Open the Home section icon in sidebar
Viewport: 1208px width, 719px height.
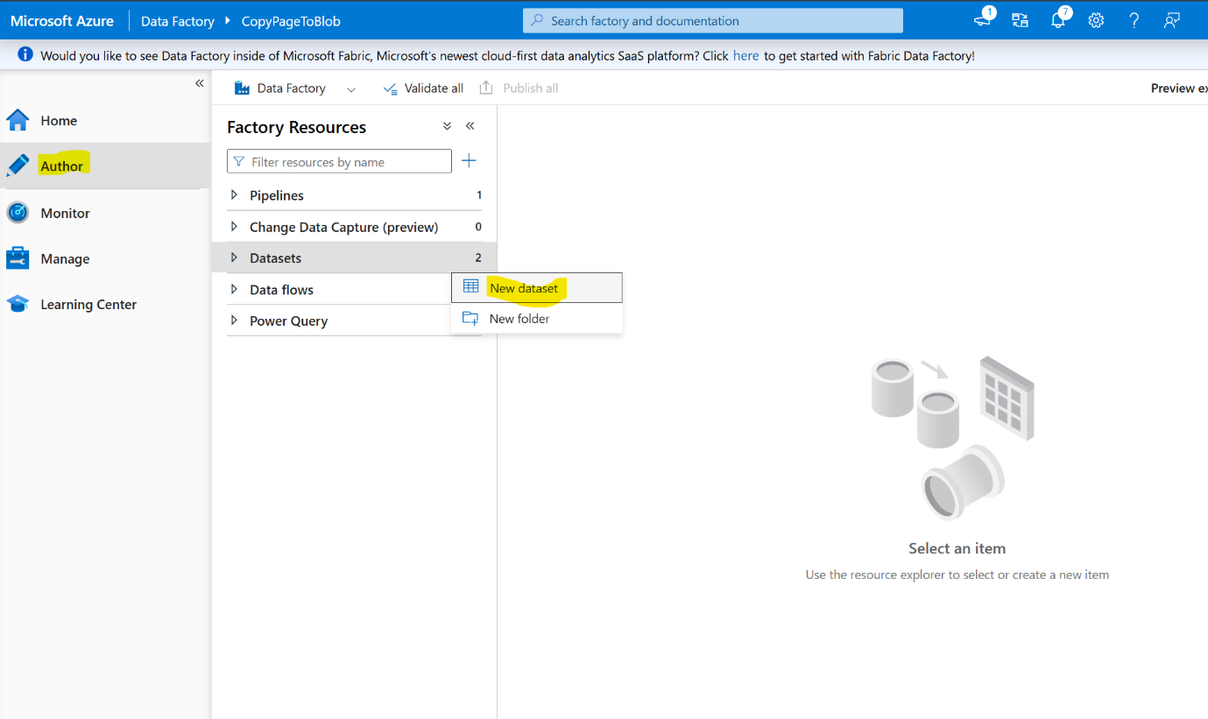click(18, 119)
